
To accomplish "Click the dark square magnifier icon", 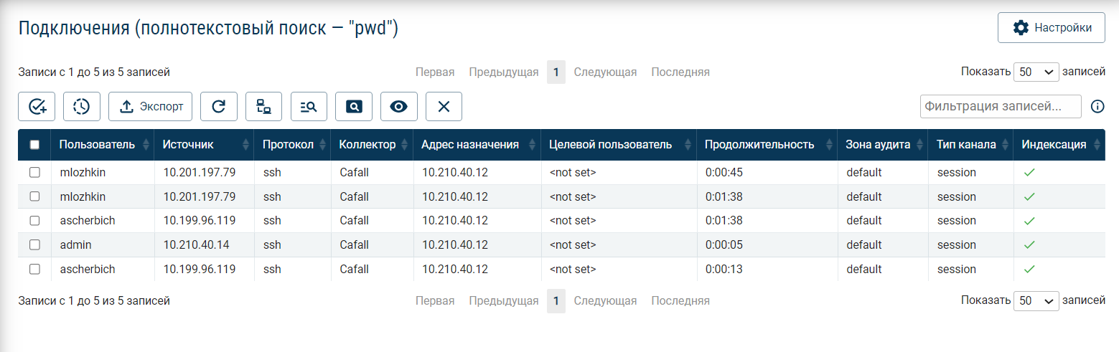I will [x=354, y=107].
